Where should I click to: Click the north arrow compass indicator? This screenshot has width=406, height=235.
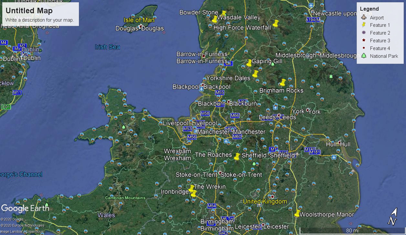(x=392, y=217)
